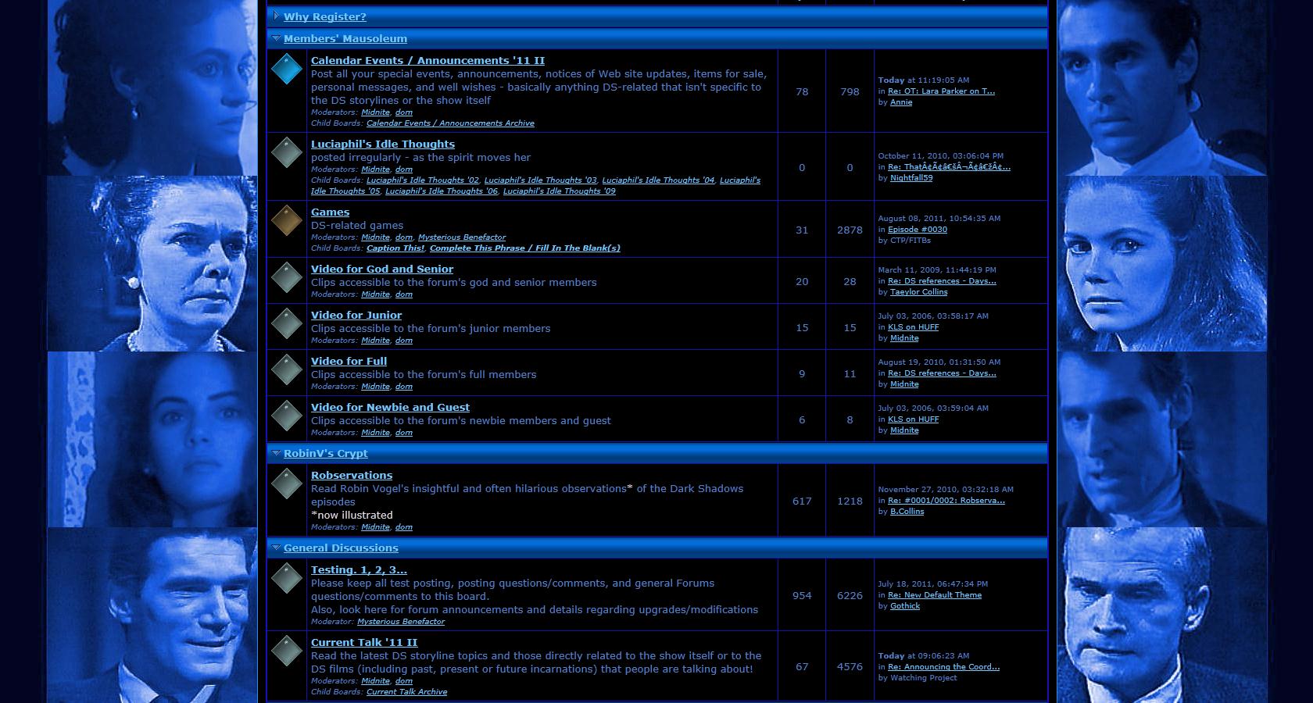Open the Video for Newbie and Guest board

390,407
